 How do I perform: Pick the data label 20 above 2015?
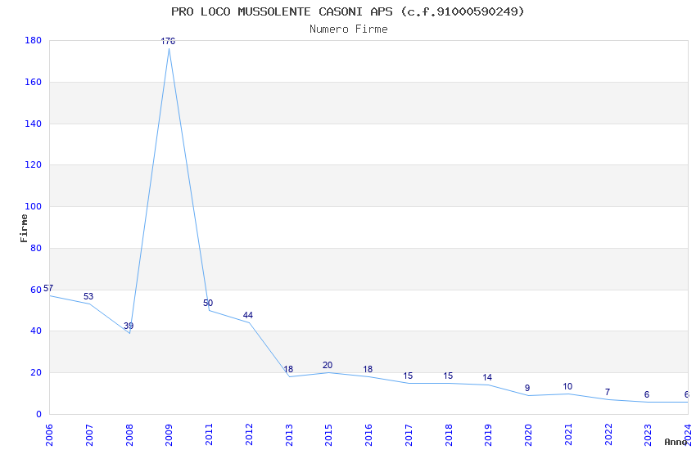point(328,365)
